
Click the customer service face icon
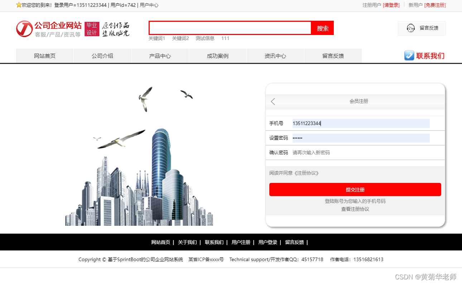point(411,28)
